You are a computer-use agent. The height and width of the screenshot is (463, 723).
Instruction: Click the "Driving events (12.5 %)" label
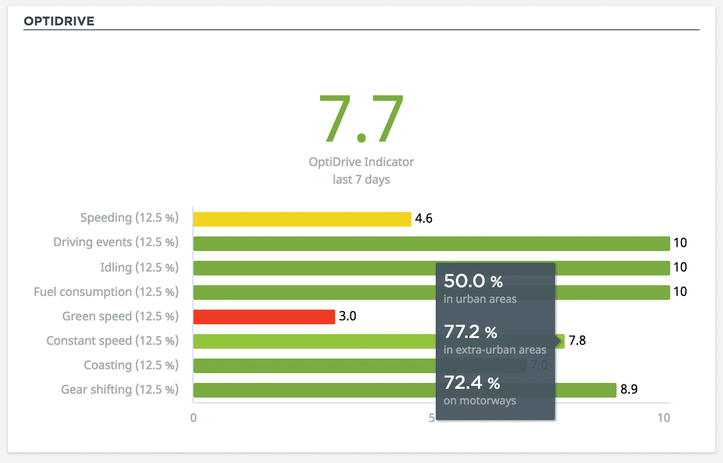click(116, 242)
